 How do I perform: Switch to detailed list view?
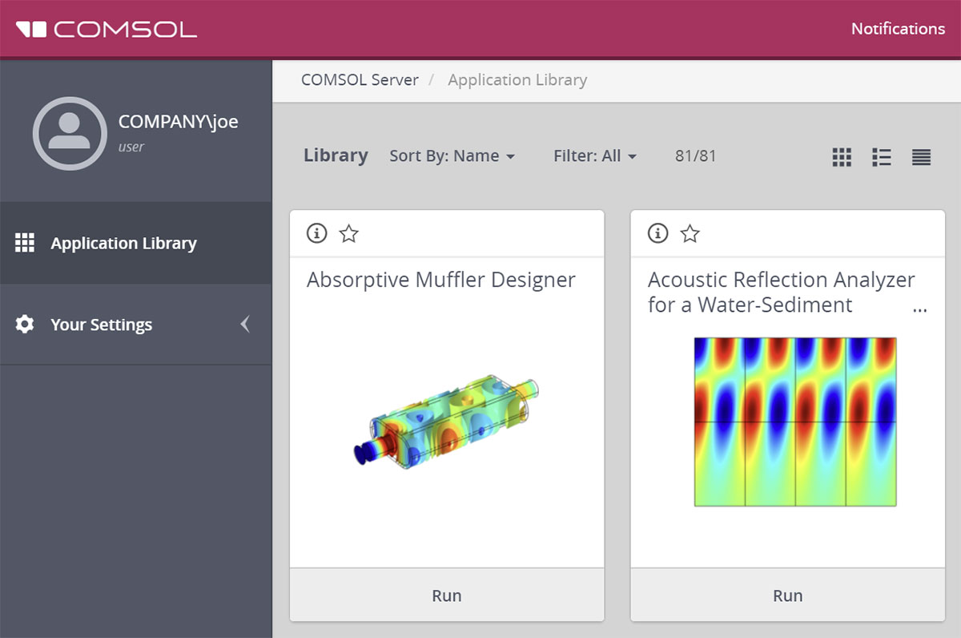881,157
